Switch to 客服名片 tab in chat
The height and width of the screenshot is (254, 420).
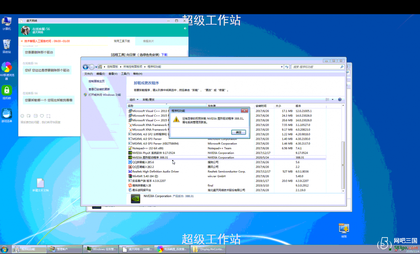point(148,41)
